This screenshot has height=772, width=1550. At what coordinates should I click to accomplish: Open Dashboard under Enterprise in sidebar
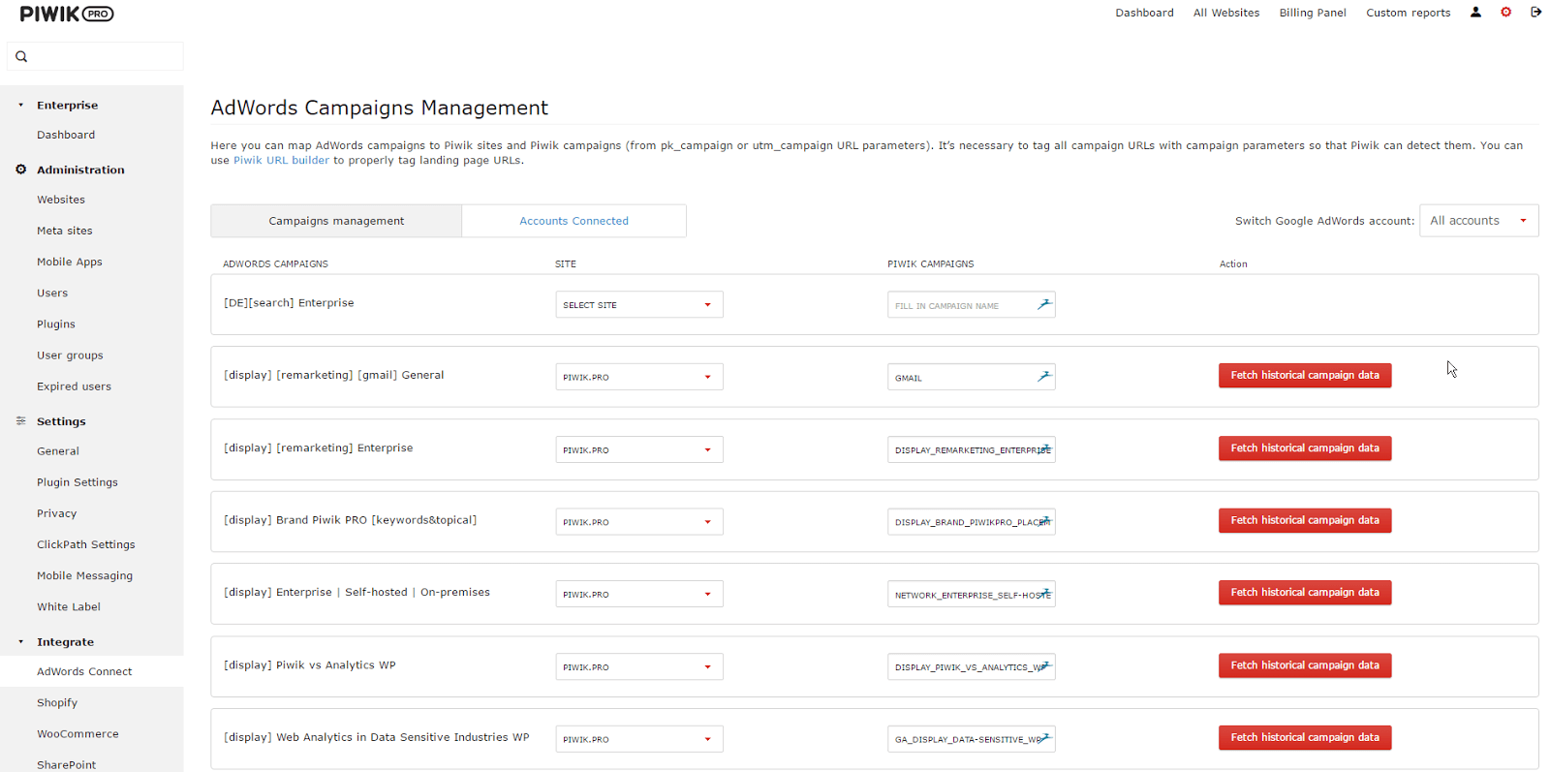pyautogui.click(x=66, y=135)
